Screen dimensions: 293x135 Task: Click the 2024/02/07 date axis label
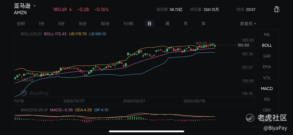click(134, 101)
